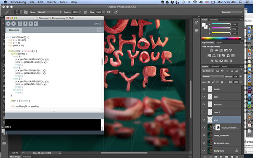Open the layer filter Kind dropdown

208,71
